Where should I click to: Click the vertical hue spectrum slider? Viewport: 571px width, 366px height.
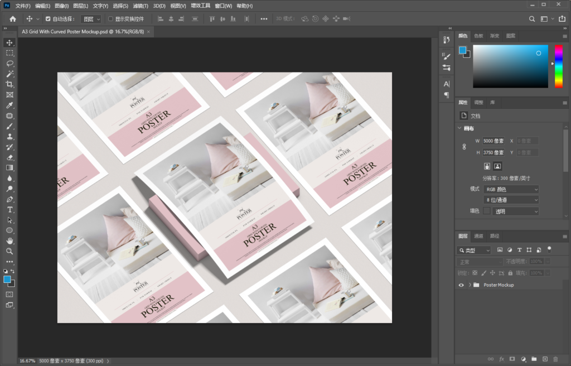559,66
